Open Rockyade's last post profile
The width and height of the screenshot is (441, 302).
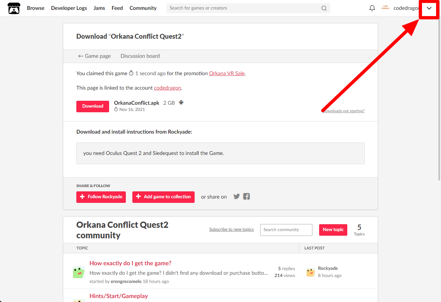pyautogui.click(x=328, y=268)
